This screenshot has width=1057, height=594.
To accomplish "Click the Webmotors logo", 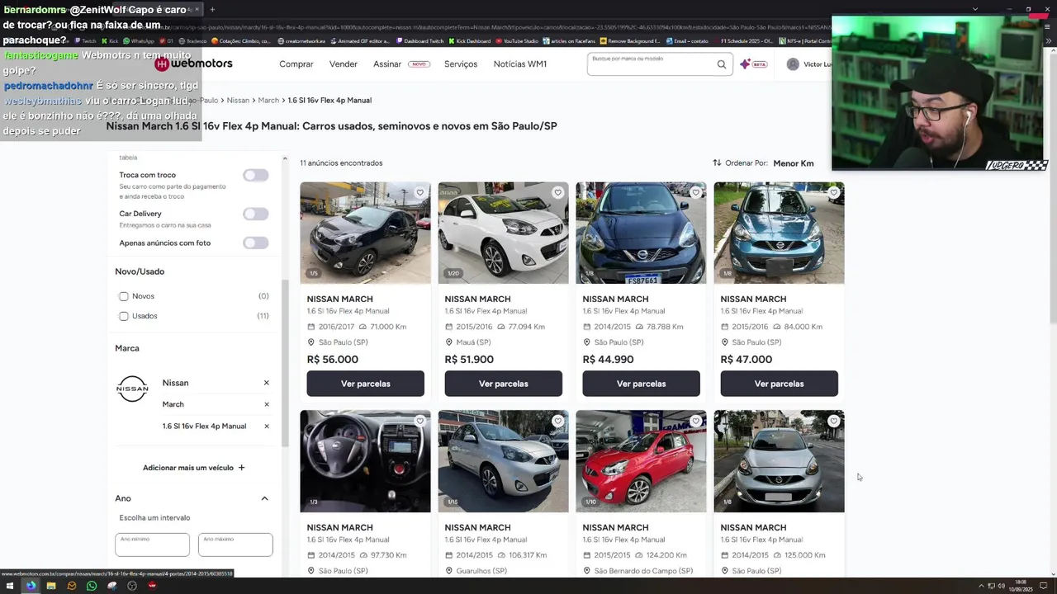I will [194, 64].
